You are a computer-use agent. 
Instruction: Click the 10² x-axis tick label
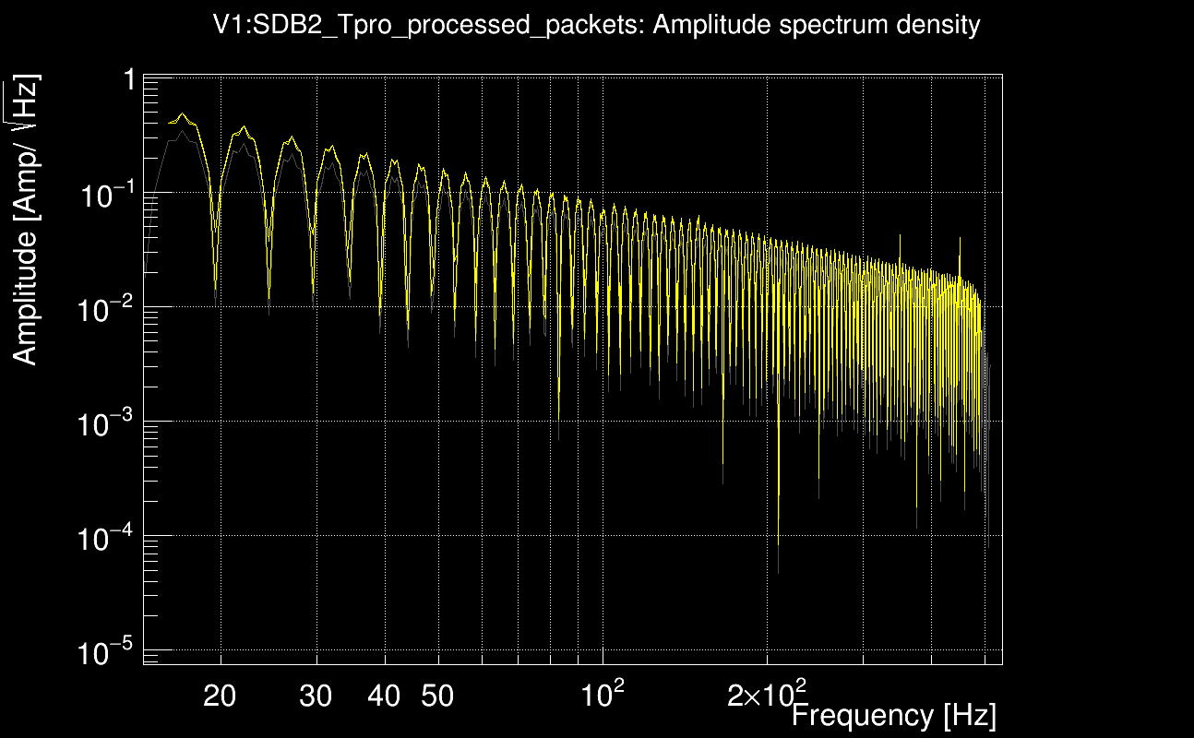[x=602, y=693]
